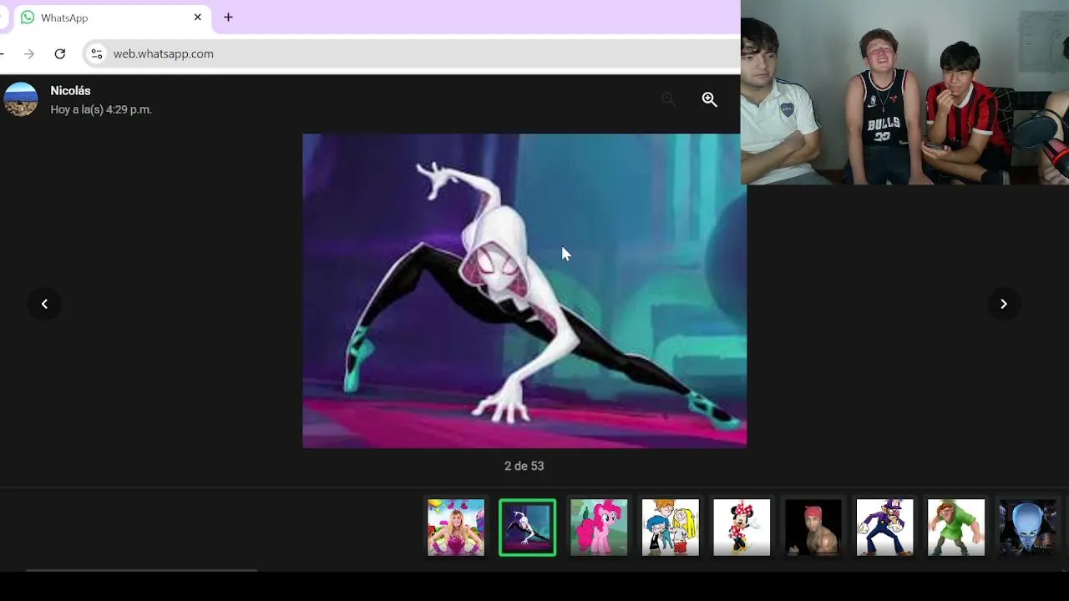Click the main Spider-Gwen image
This screenshot has height=601, width=1069.
(x=524, y=290)
